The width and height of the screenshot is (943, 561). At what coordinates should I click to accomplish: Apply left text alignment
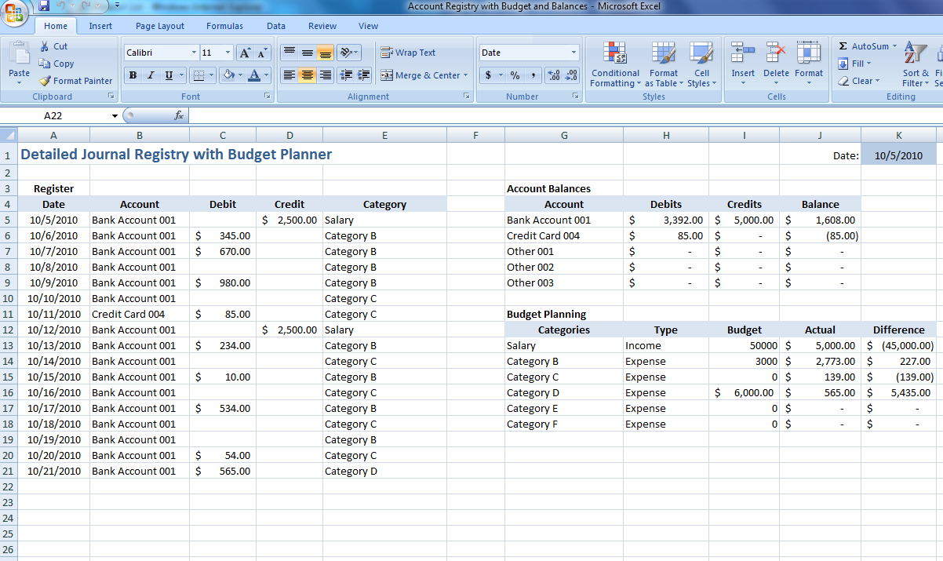pyautogui.click(x=289, y=75)
